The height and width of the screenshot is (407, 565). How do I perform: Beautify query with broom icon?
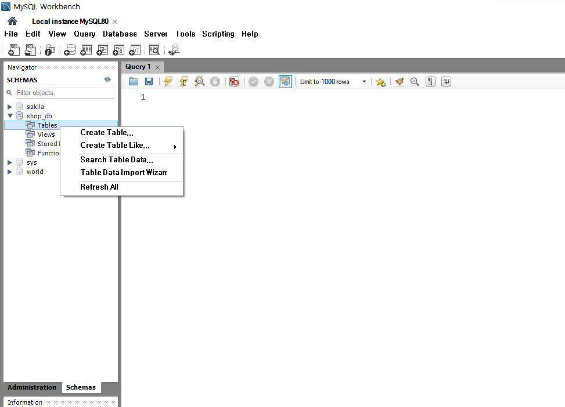pos(400,82)
